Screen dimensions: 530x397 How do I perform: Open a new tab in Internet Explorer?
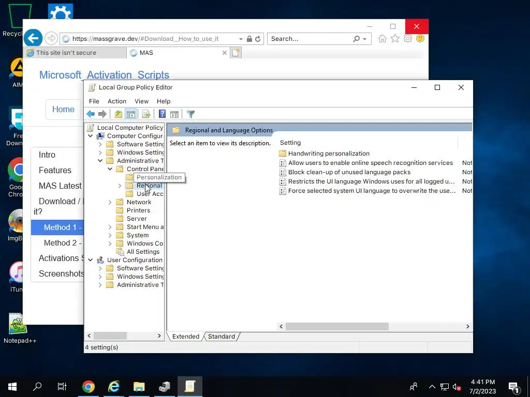coord(236,53)
